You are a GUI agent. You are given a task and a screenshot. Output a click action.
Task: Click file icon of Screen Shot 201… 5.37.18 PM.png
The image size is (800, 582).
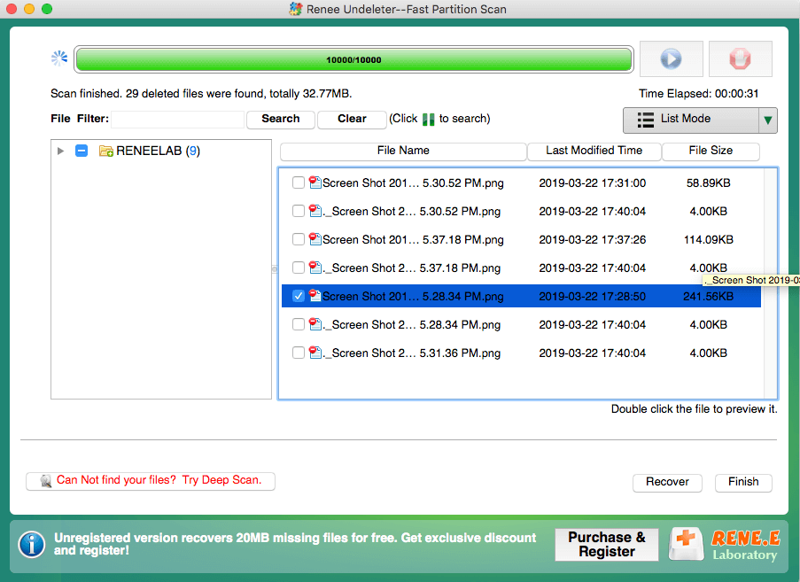315,239
